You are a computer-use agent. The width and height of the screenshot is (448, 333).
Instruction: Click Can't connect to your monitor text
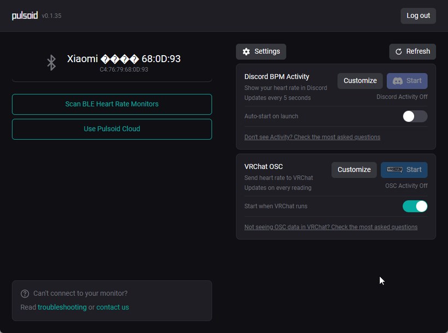(x=80, y=294)
